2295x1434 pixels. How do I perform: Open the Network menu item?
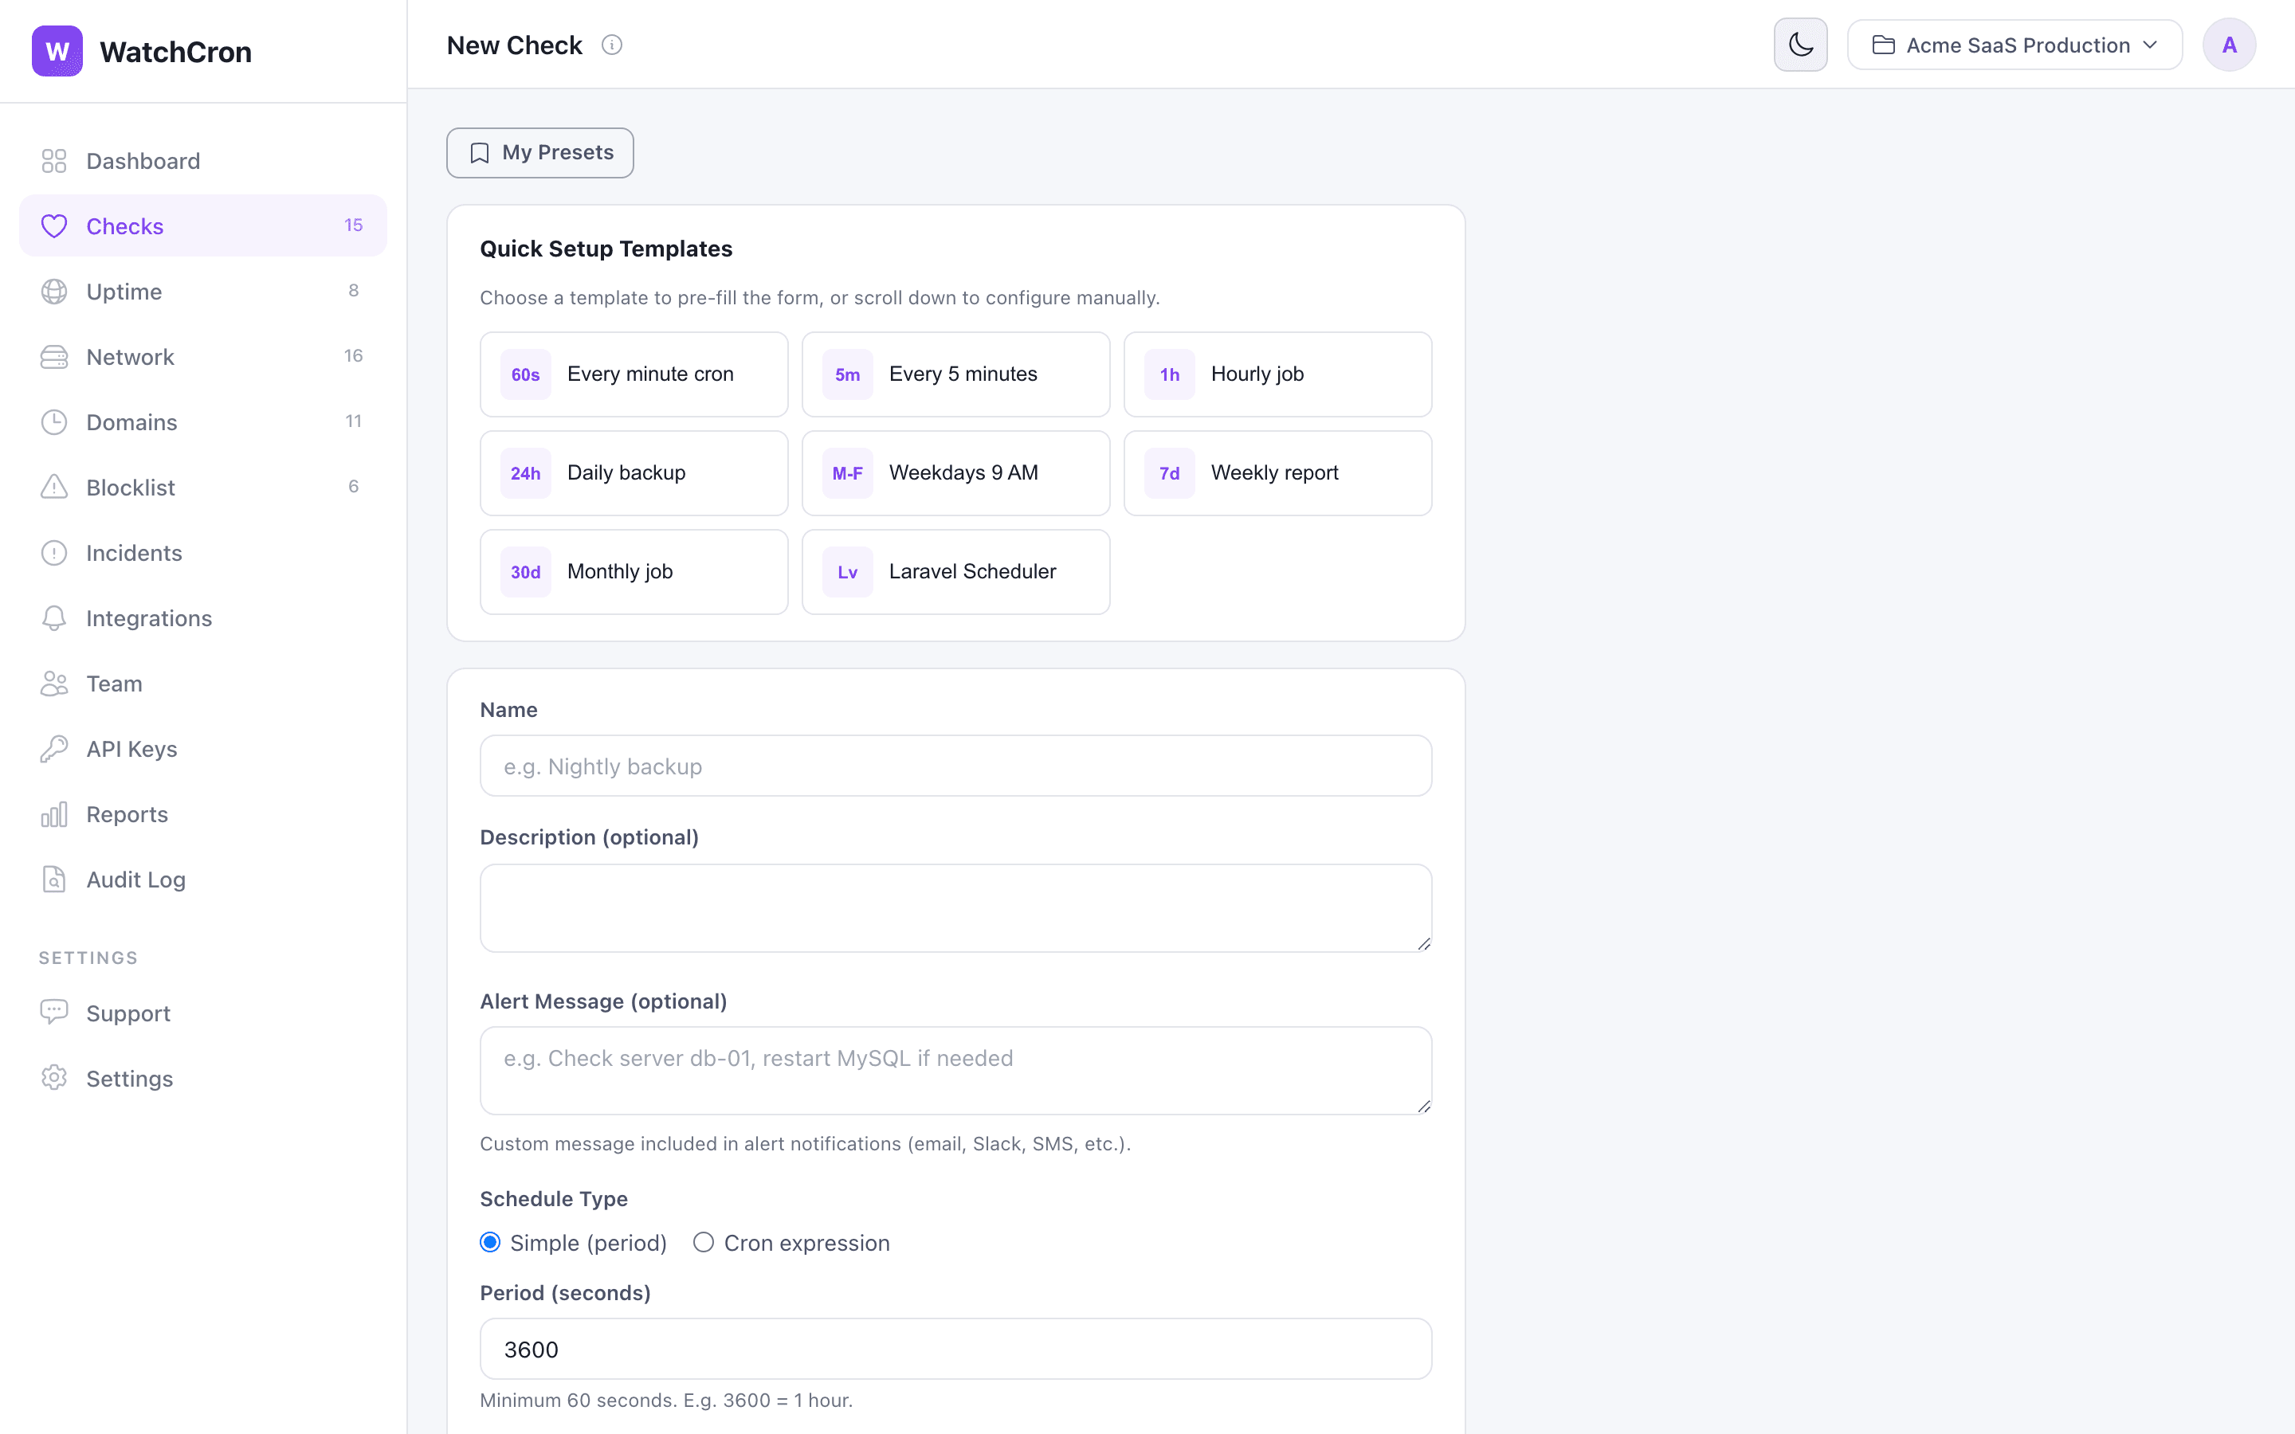tap(203, 357)
